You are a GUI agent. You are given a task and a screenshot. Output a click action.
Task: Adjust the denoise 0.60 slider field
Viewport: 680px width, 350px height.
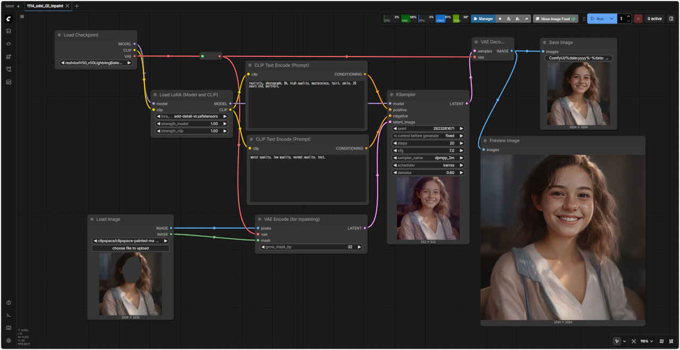pyautogui.click(x=428, y=173)
